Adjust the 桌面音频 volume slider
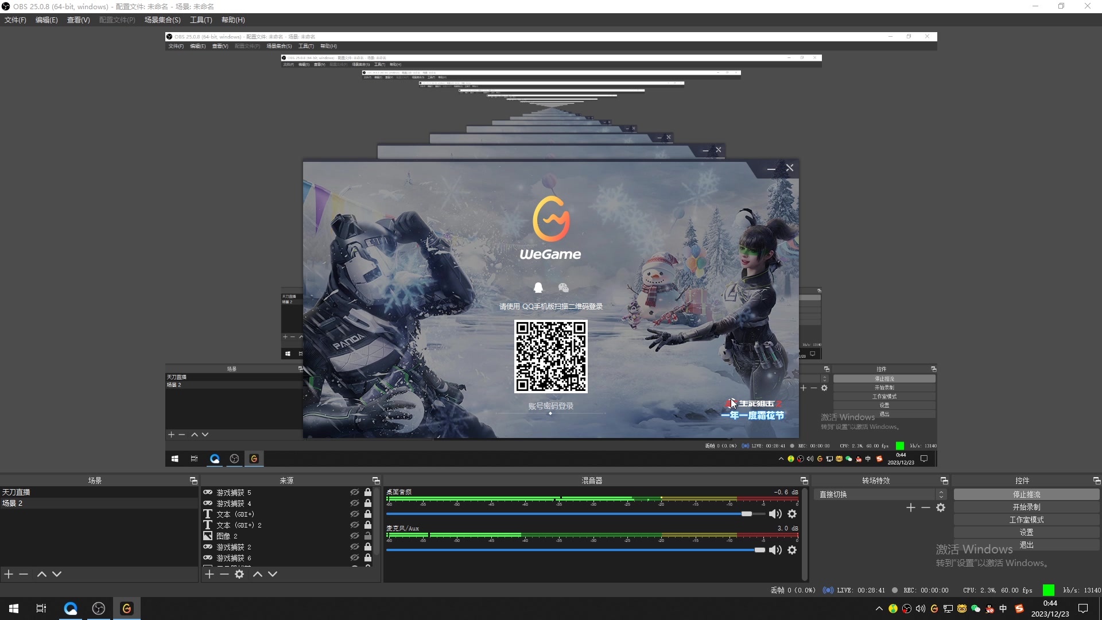1102x620 pixels. click(x=746, y=514)
